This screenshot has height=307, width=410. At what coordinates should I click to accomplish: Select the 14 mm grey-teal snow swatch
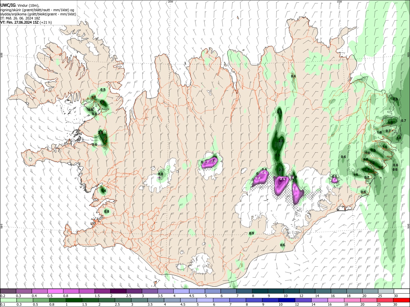pos(323,291)
